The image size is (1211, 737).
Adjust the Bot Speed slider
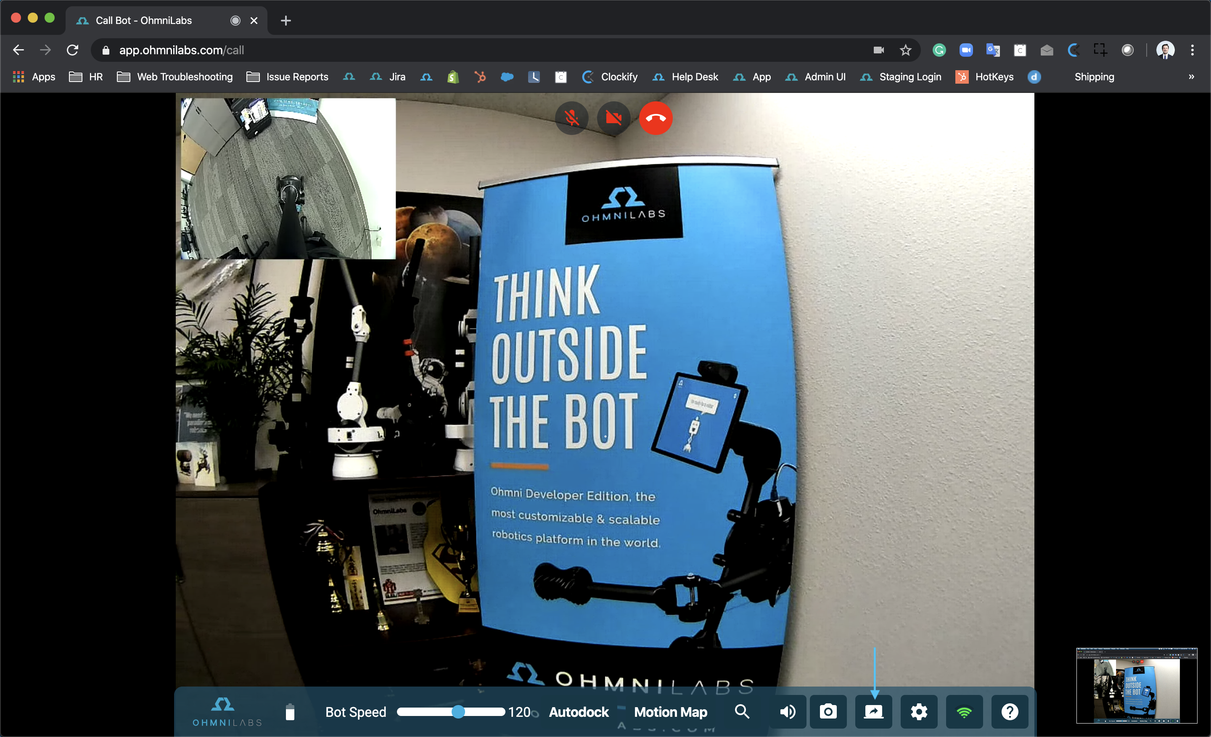click(451, 712)
